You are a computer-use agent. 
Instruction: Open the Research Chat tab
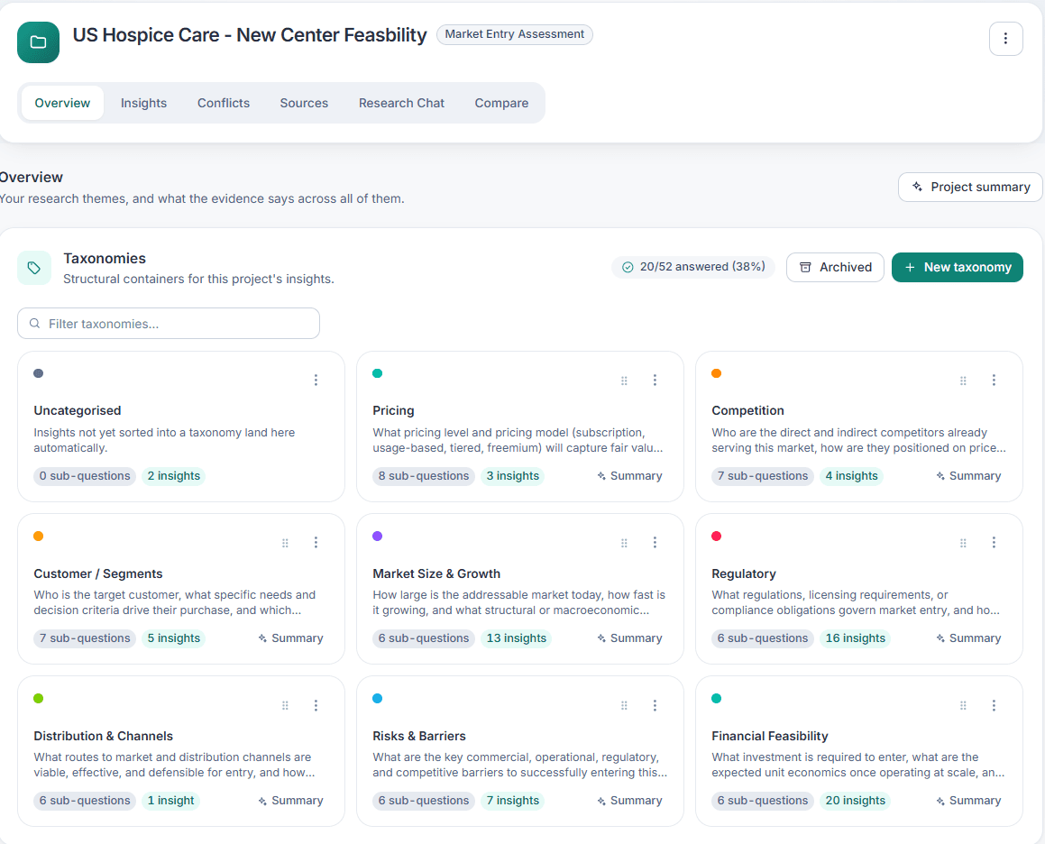[401, 103]
